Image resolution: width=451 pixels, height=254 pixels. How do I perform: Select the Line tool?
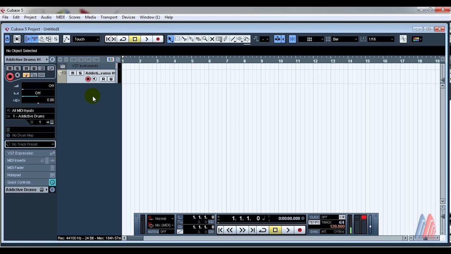pyautogui.click(x=233, y=39)
